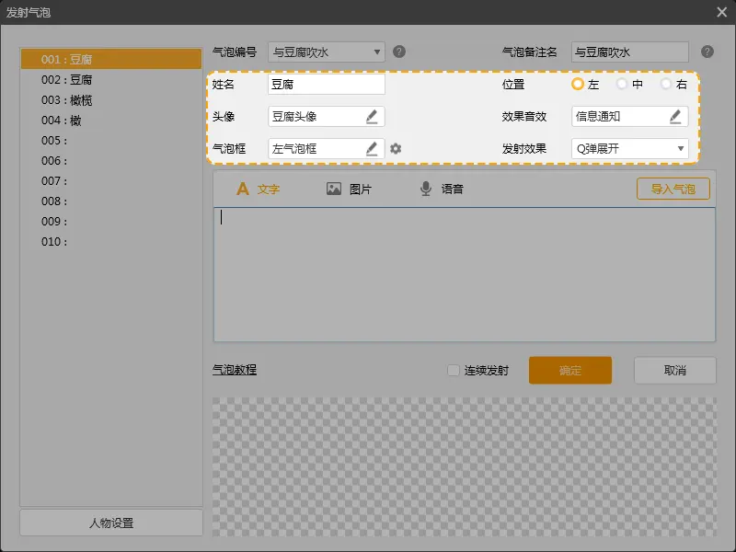Select the 左 position radio button
Screen dimensions: 736x552
tap(578, 85)
